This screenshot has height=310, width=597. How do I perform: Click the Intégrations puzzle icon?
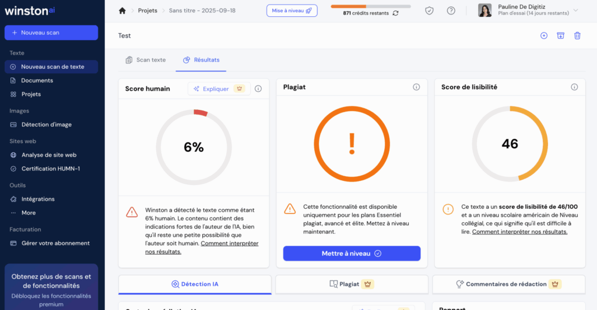point(13,199)
